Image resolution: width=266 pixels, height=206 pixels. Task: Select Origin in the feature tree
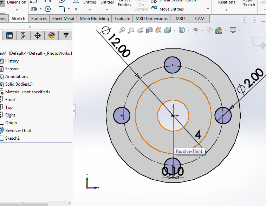point(11,123)
